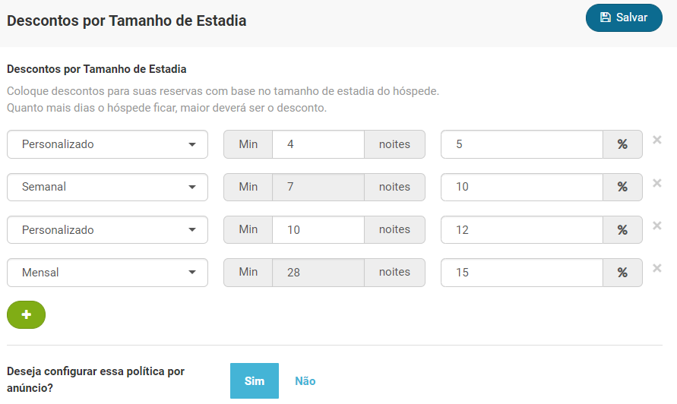Edit the 10 percent discount field
Viewport: 677px width, 404px height.
coord(521,187)
